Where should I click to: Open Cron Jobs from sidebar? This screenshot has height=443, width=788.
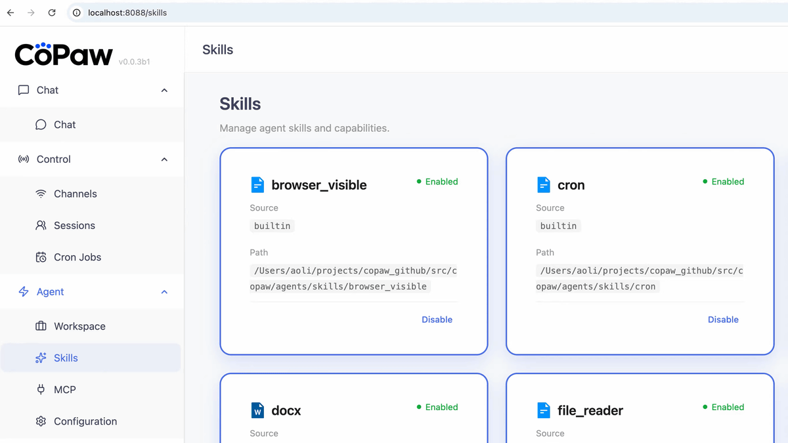pyautogui.click(x=77, y=257)
